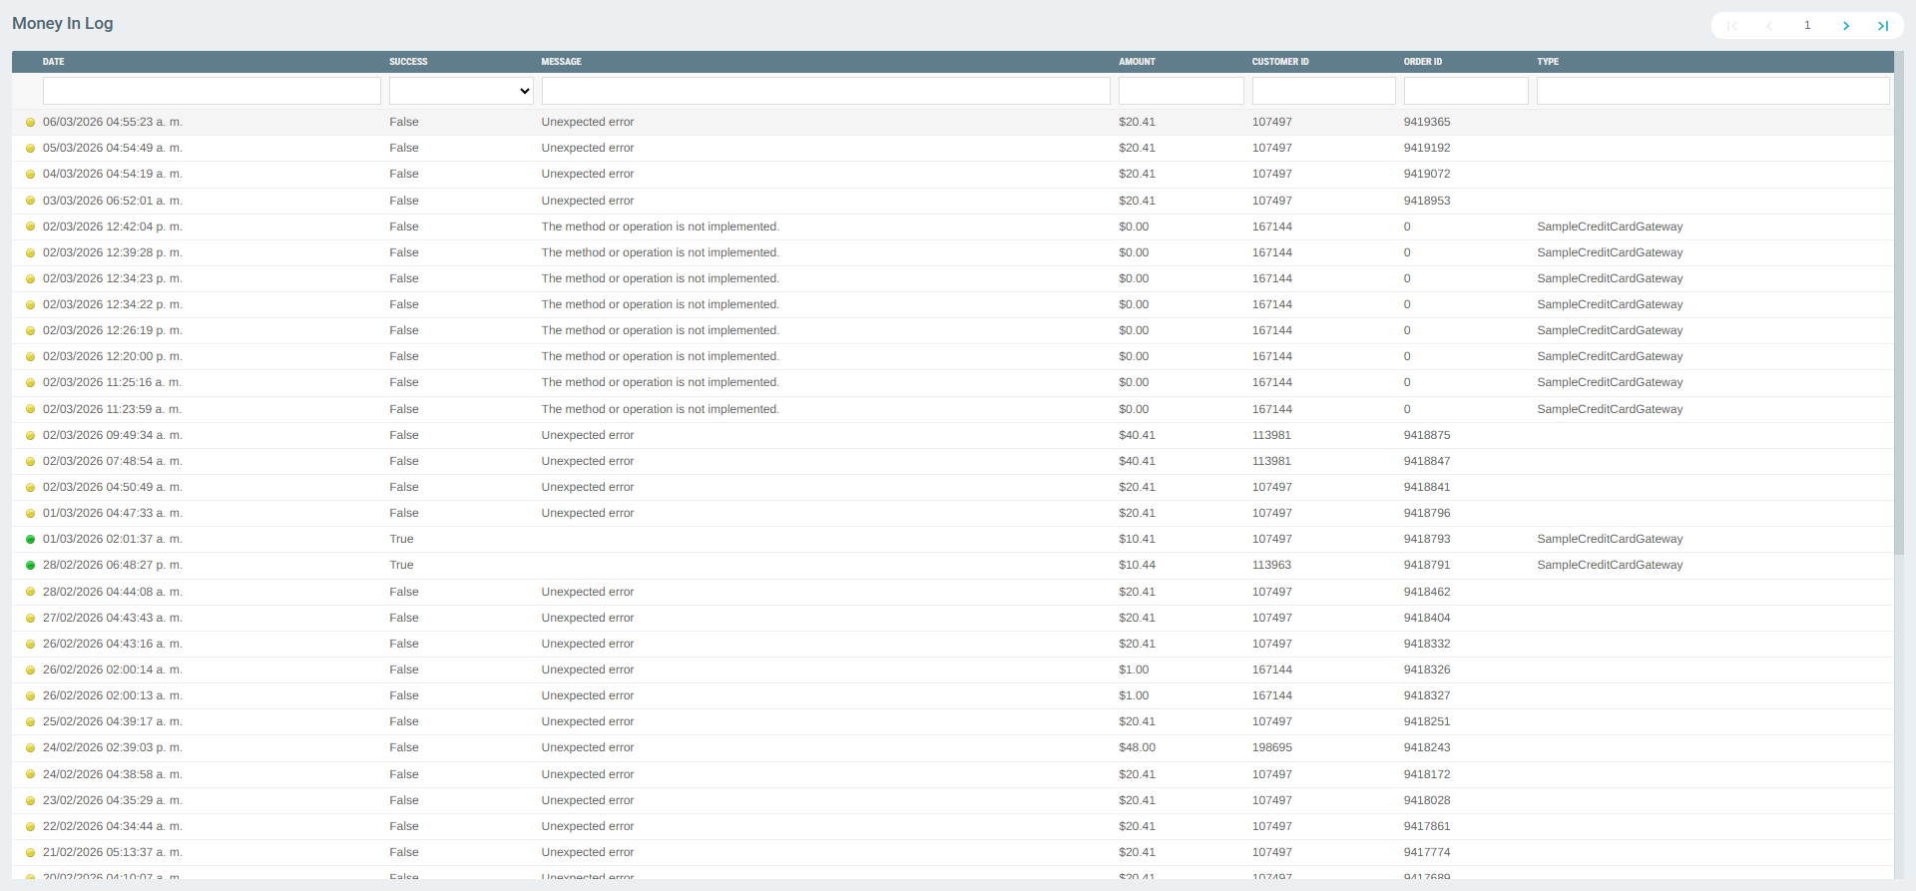Click yellow status dot for 23/02/2026 04:35:29 row
Image resolution: width=1916 pixels, height=891 pixels.
[x=30, y=801]
